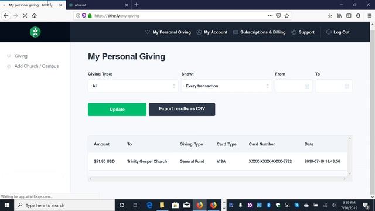Open the volume tray icon

334,205
